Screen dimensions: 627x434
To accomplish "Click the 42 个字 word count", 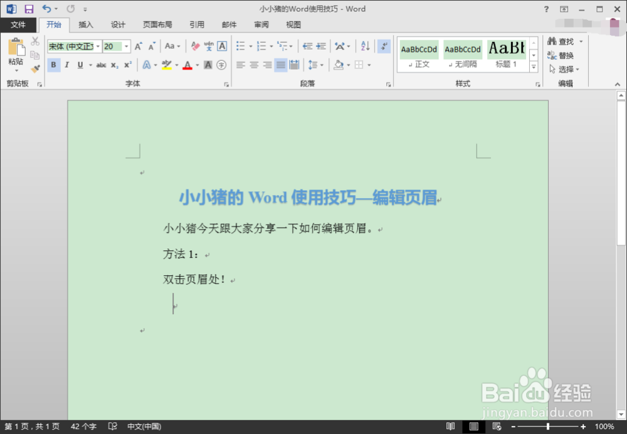I will click(x=83, y=426).
